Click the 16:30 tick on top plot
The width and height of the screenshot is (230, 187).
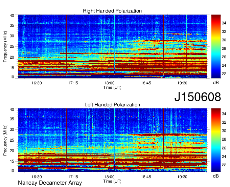coord(37,83)
